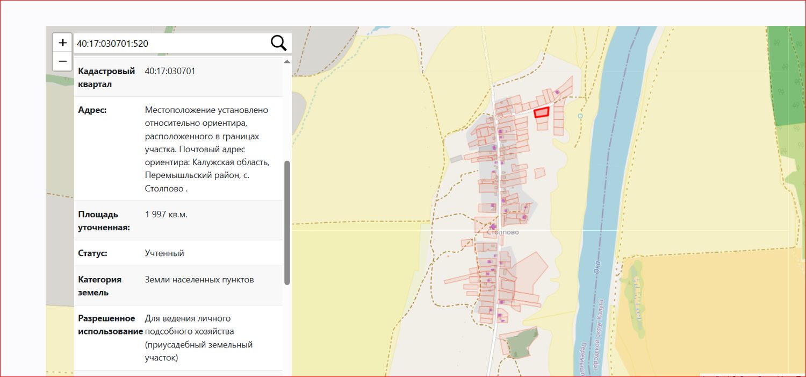This screenshot has width=806, height=377.
Task: Click the magnifier search icon
Action: click(278, 43)
